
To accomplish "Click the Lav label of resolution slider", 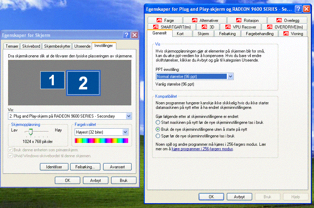I will pos(14,130).
